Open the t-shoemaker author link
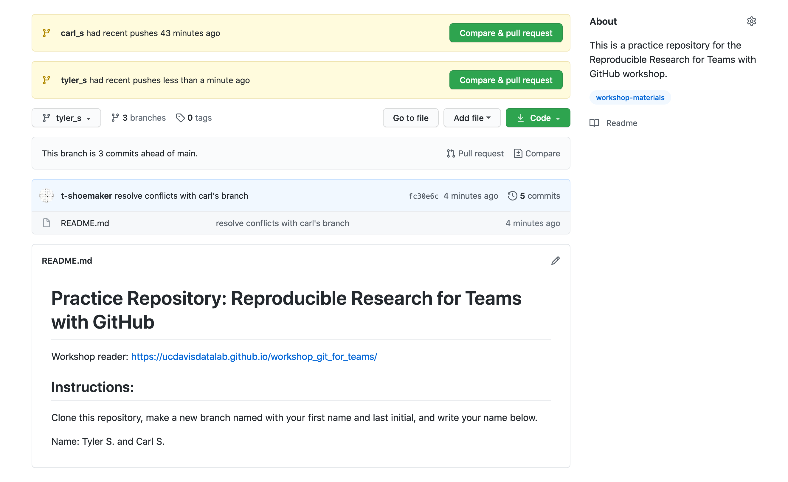 pos(86,196)
